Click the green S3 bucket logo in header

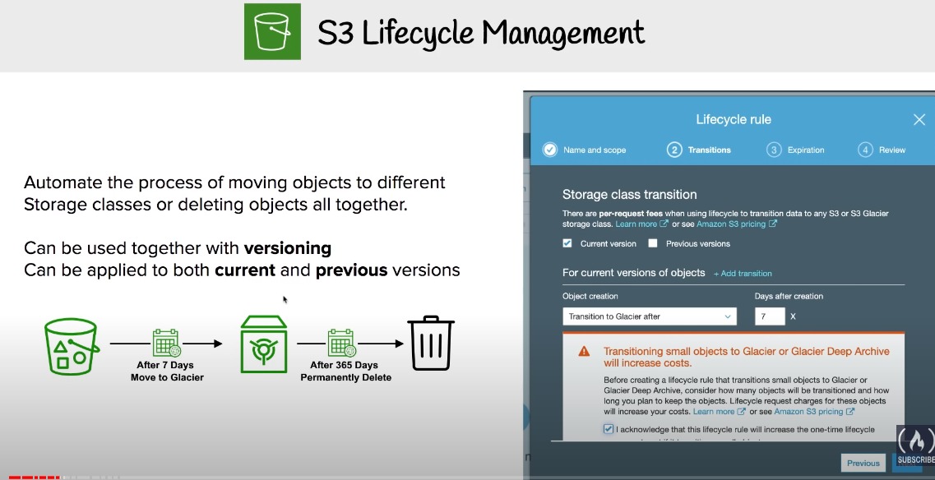(x=272, y=31)
